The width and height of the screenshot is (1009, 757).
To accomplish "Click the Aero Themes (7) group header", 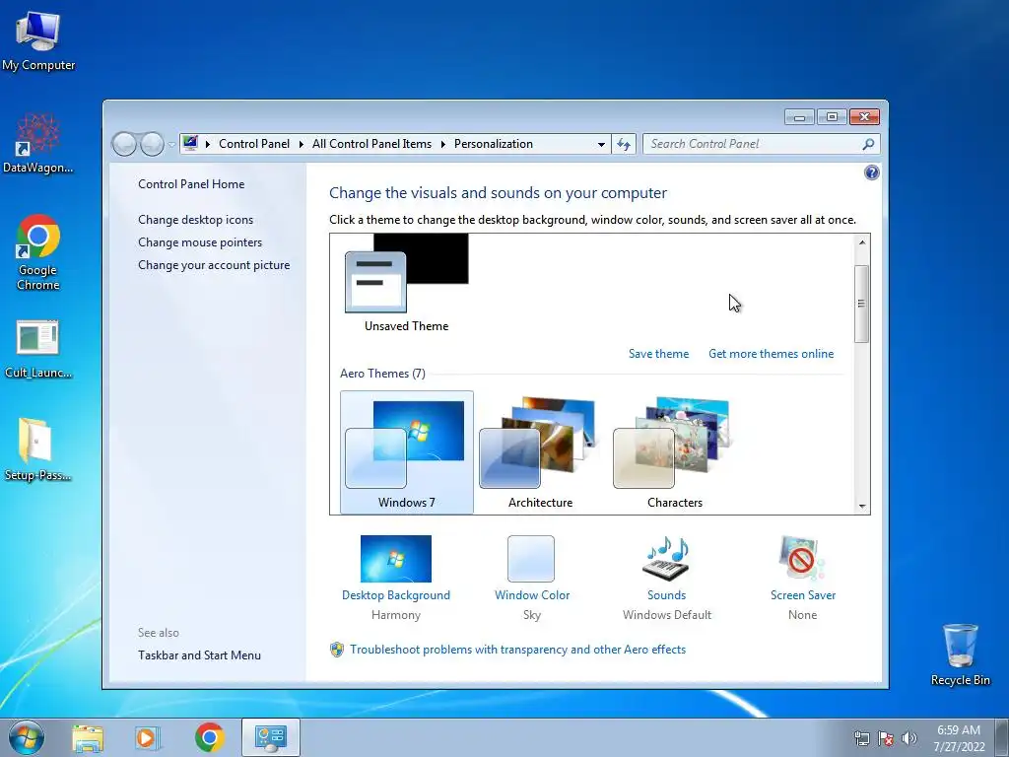I will click(382, 374).
